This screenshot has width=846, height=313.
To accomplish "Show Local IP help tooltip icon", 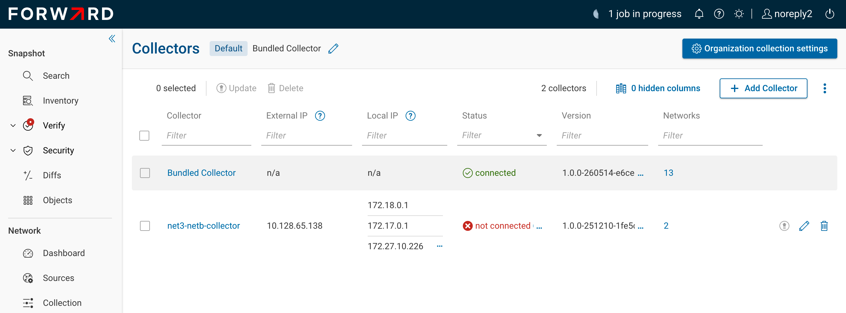I will tap(411, 116).
